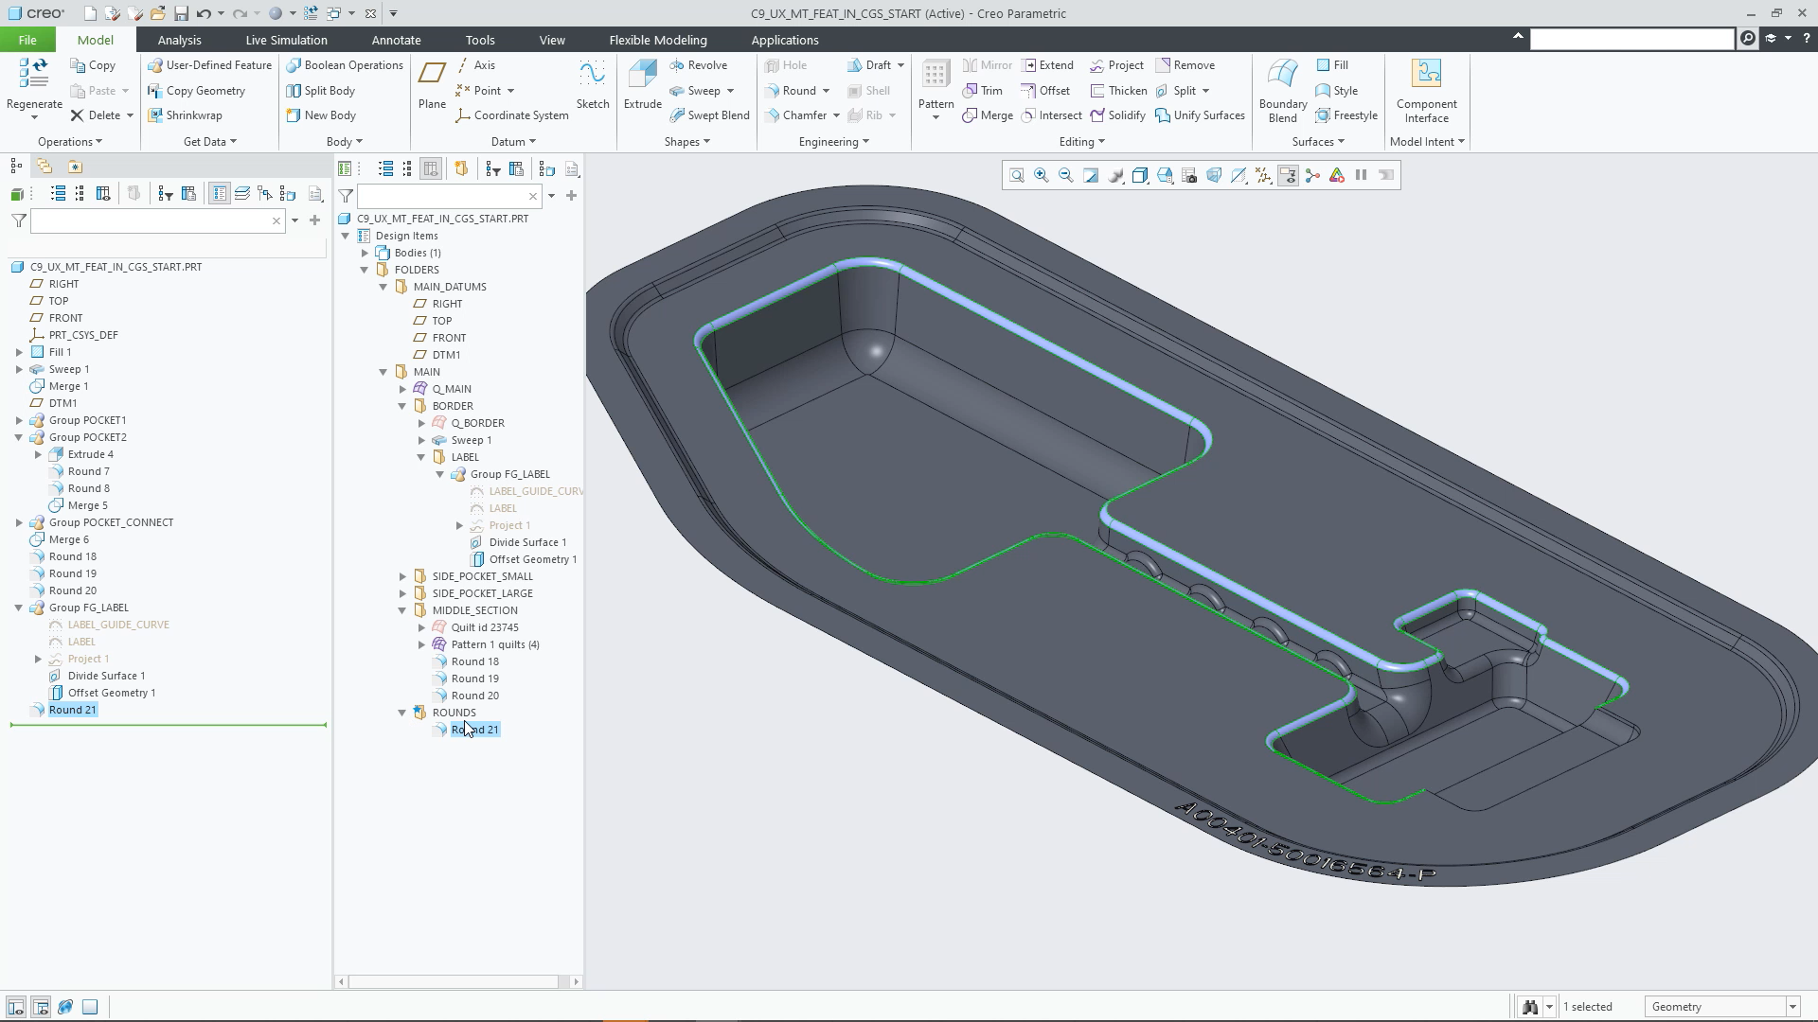Click the Unify Surfaces button
This screenshot has width=1818, height=1022.
coord(1200,115)
